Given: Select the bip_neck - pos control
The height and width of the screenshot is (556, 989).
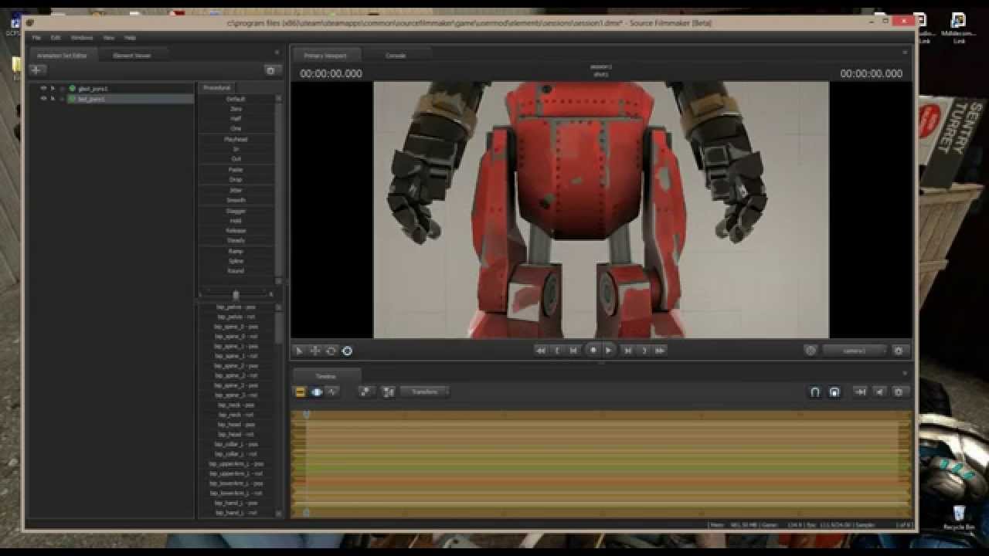Looking at the screenshot, I should click(236, 405).
